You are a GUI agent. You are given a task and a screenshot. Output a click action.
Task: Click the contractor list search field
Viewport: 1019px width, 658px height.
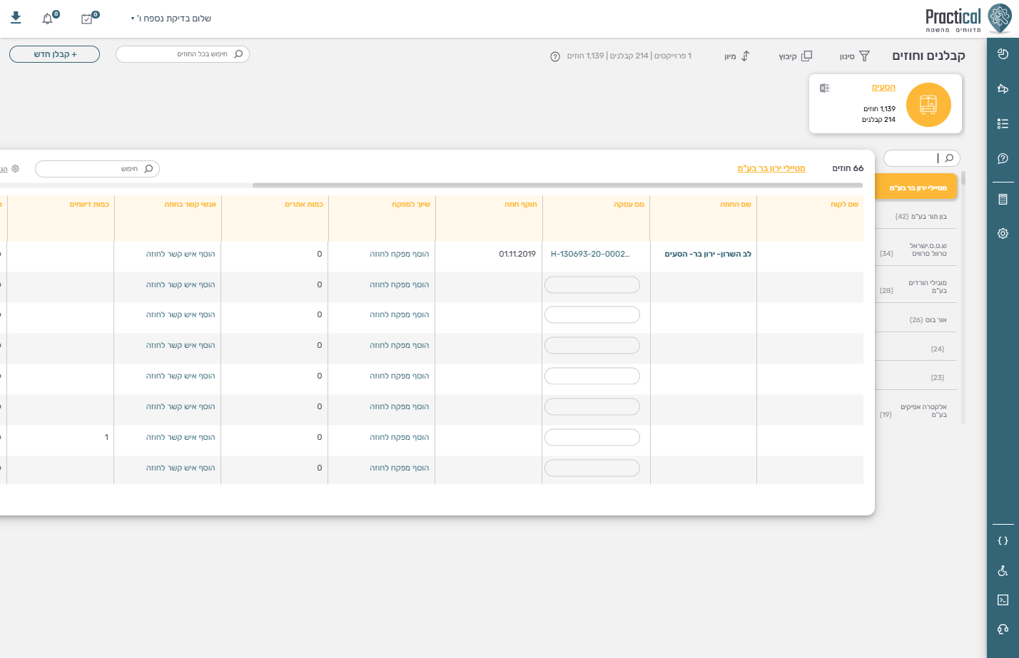click(921, 158)
